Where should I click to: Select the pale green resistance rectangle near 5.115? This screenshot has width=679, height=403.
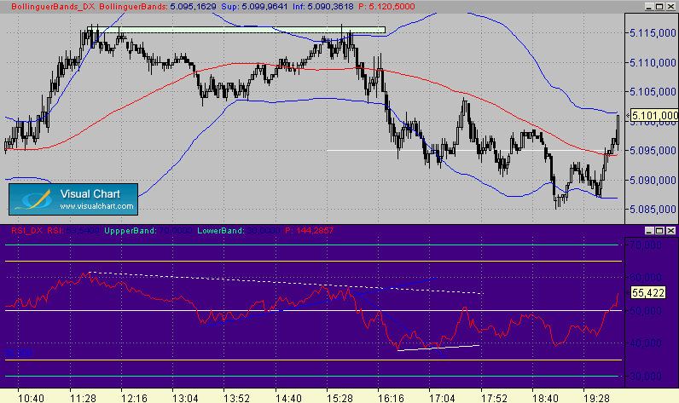[x=236, y=30]
